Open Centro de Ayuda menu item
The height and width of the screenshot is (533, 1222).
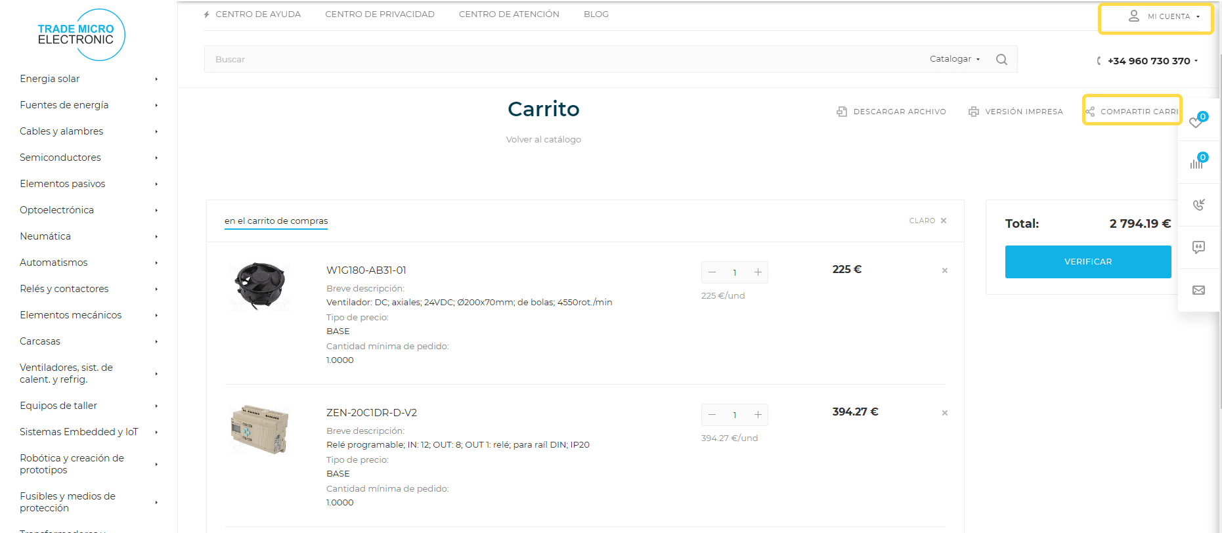[257, 14]
